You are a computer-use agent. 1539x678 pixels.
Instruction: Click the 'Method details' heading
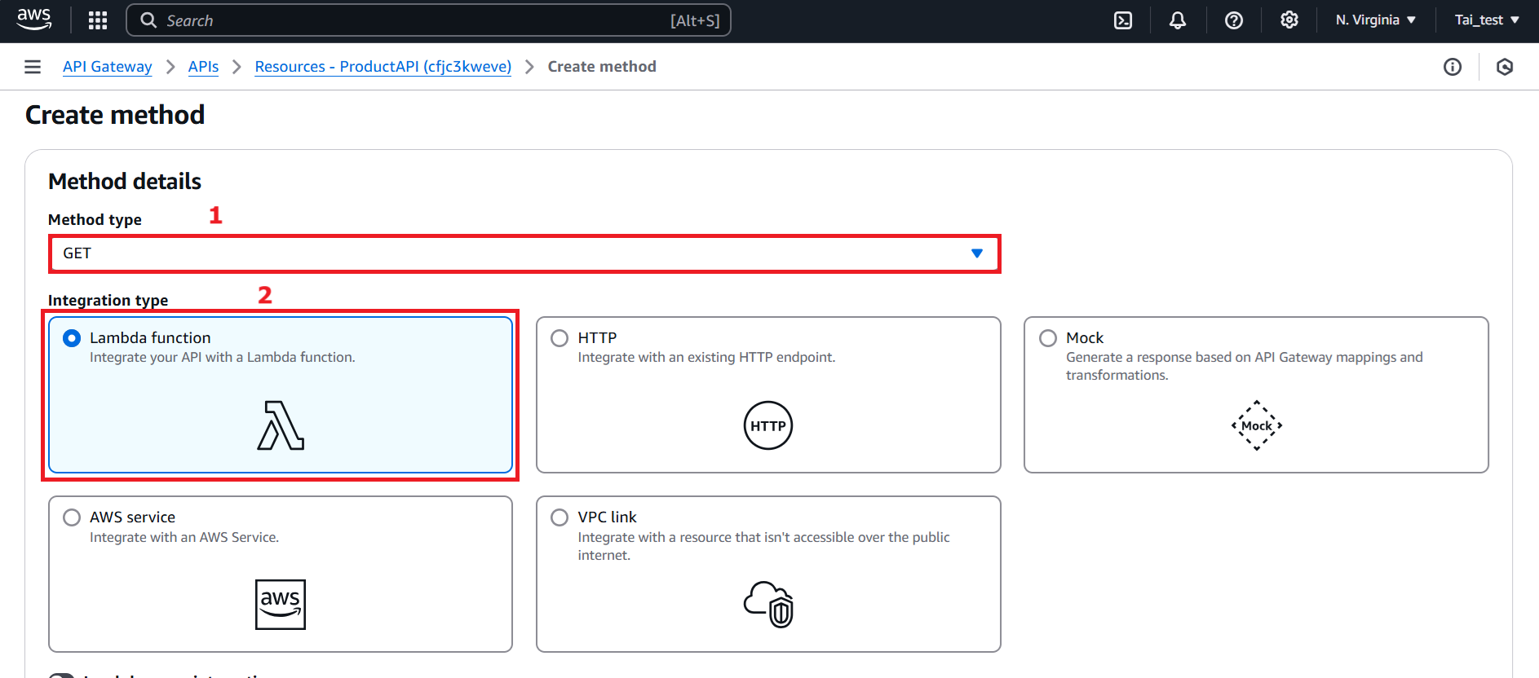pos(125,181)
